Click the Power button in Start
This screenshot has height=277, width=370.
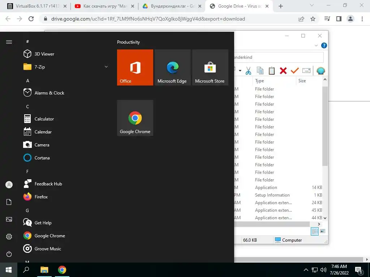(9, 254)
